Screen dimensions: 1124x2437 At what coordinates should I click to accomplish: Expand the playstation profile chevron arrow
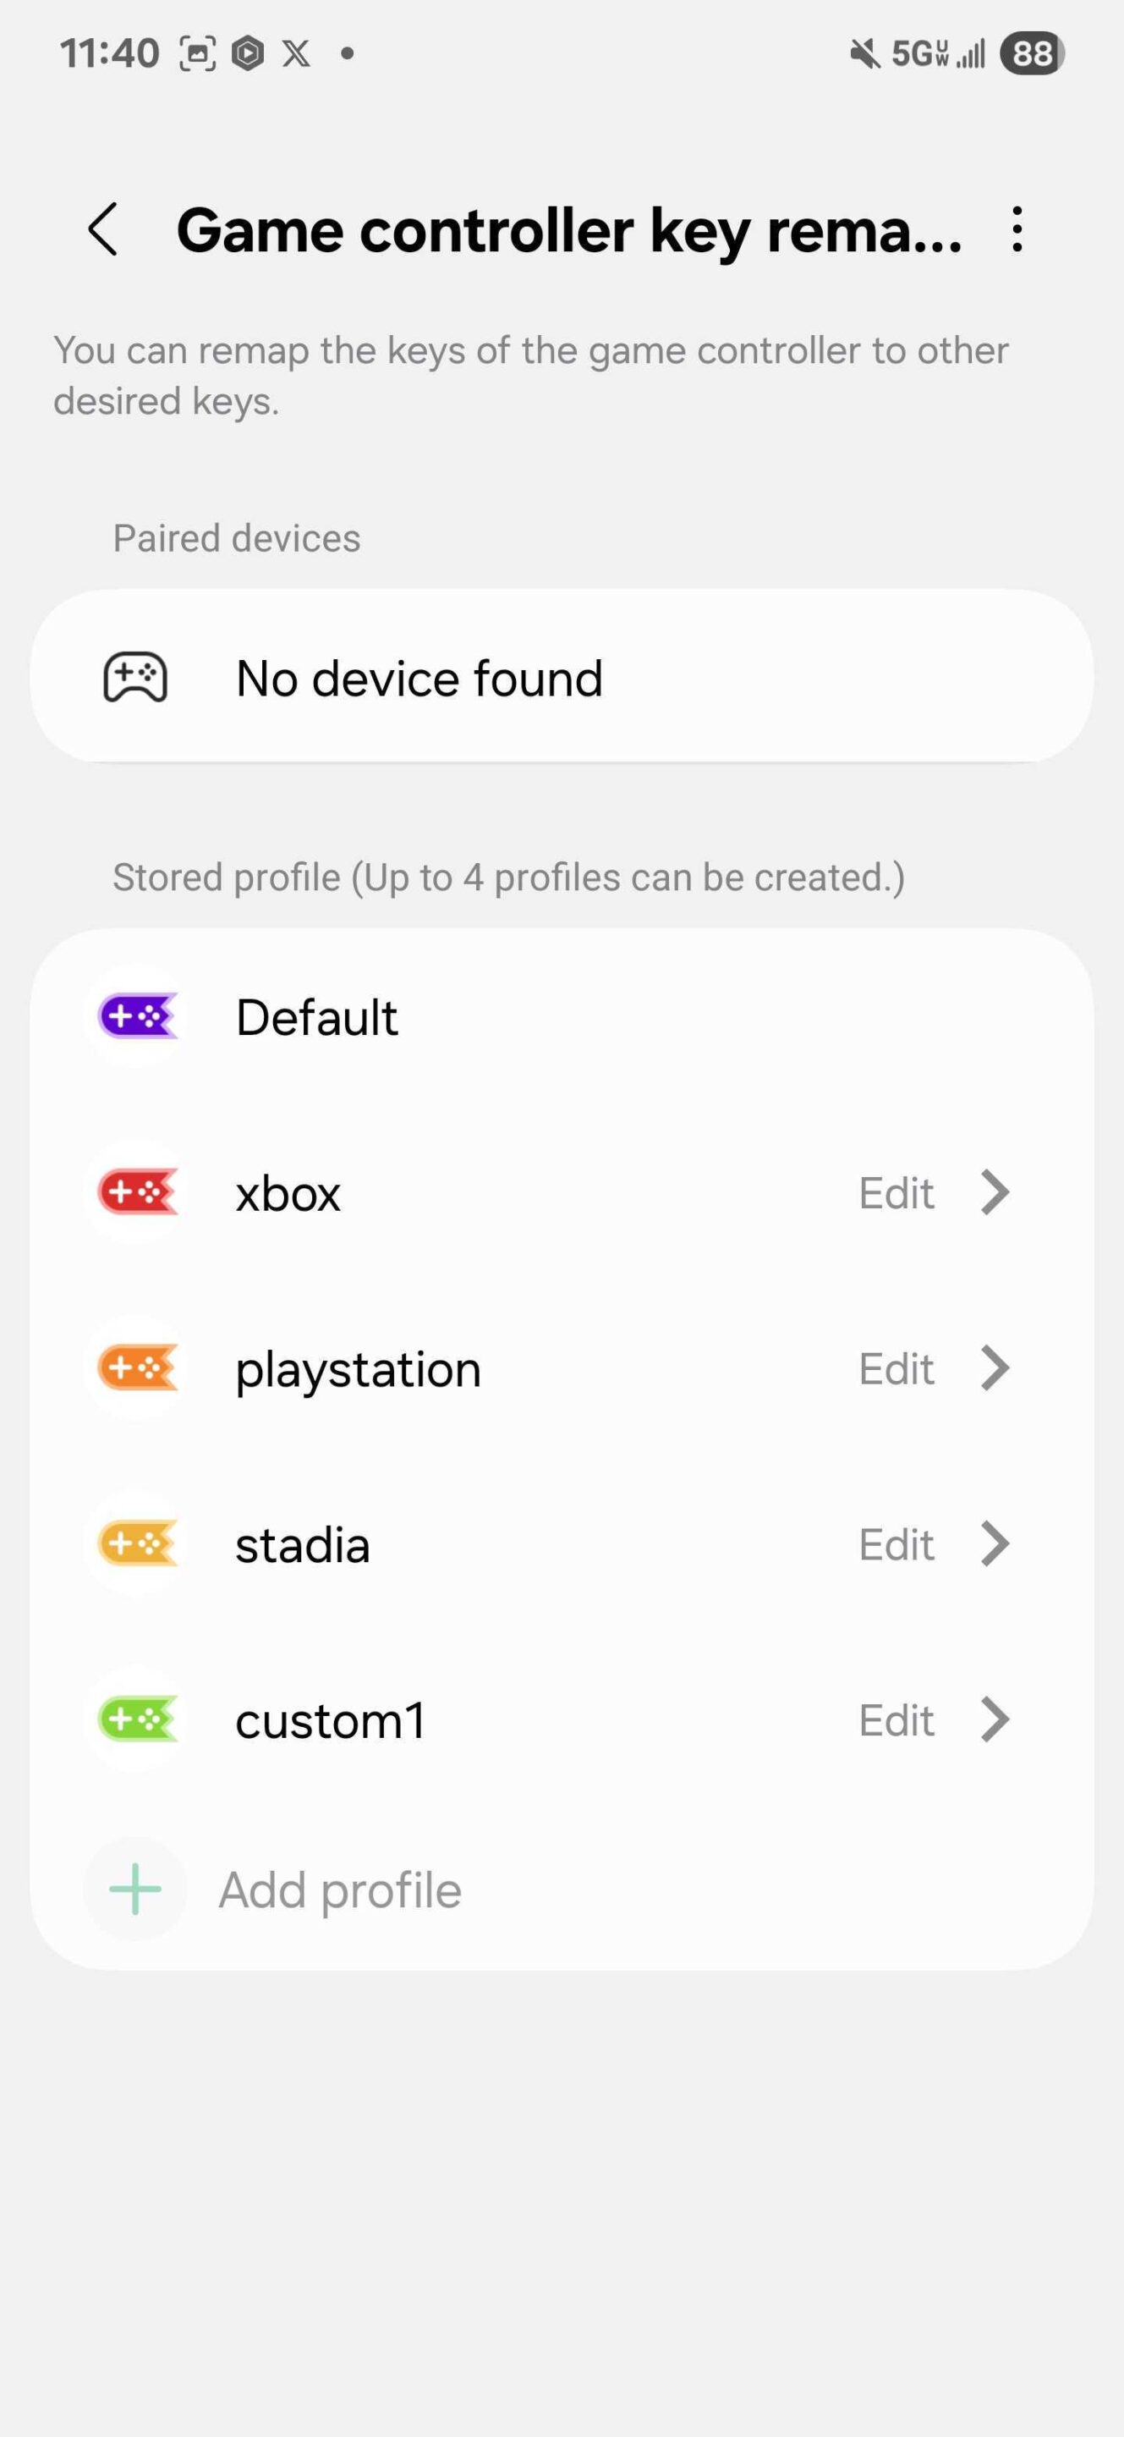[995, 1368]
